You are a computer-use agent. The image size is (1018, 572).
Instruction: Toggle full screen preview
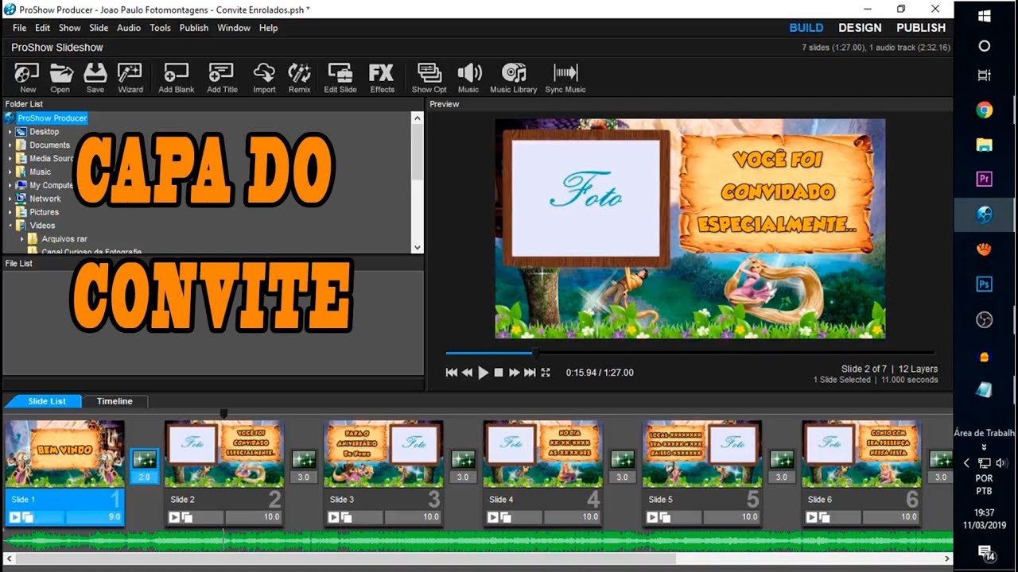point(546,373)
